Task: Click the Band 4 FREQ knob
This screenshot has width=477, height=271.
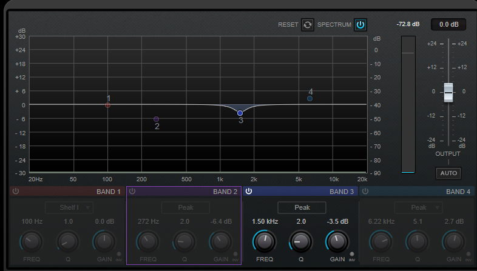Action: (381, 243)
